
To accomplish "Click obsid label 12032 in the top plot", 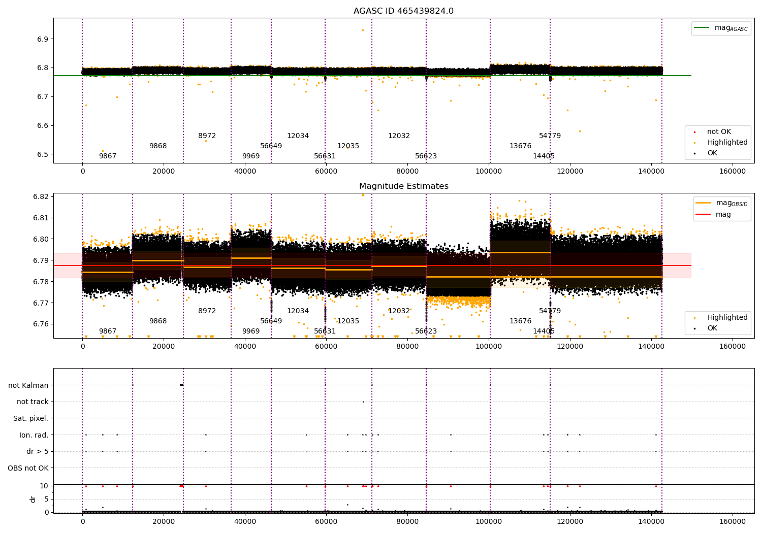I will tap(399, 136).
